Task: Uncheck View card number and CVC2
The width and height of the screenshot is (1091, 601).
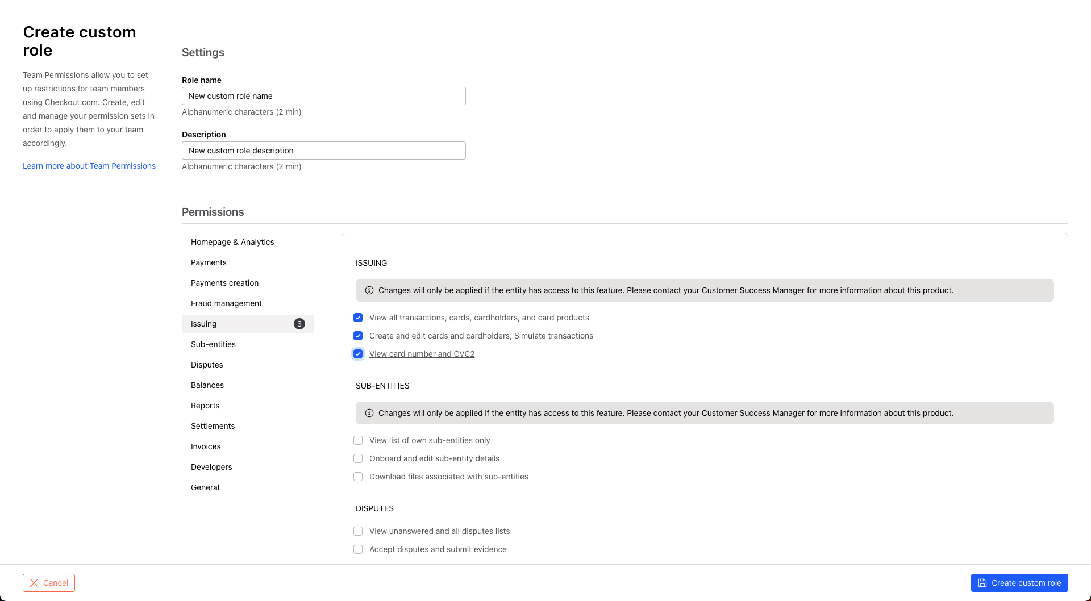Action: [x=358, y=354]
